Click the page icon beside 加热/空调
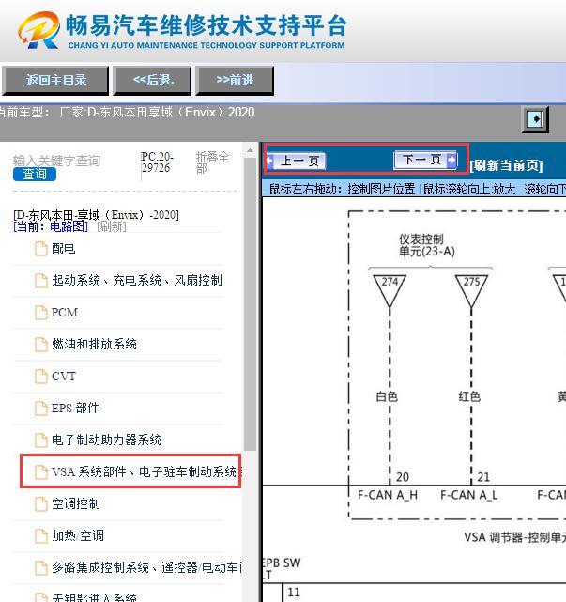This screenshot has width=566, height=602. [41, 536]
